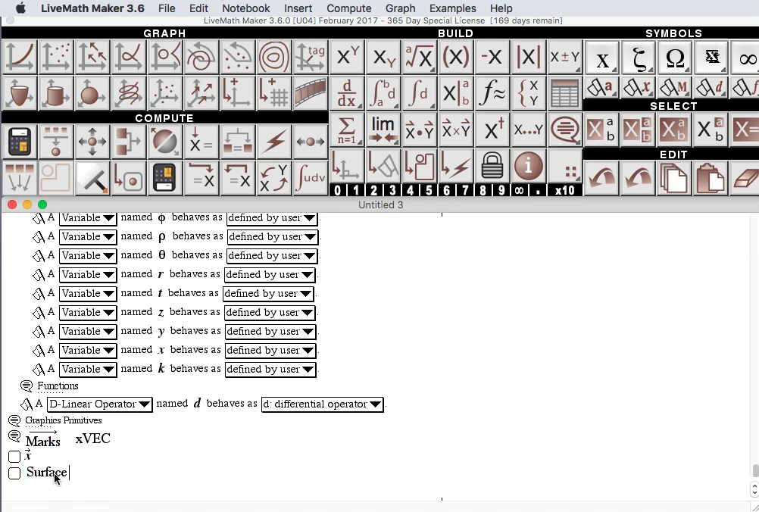Select the calculator Compute icon

19,140
